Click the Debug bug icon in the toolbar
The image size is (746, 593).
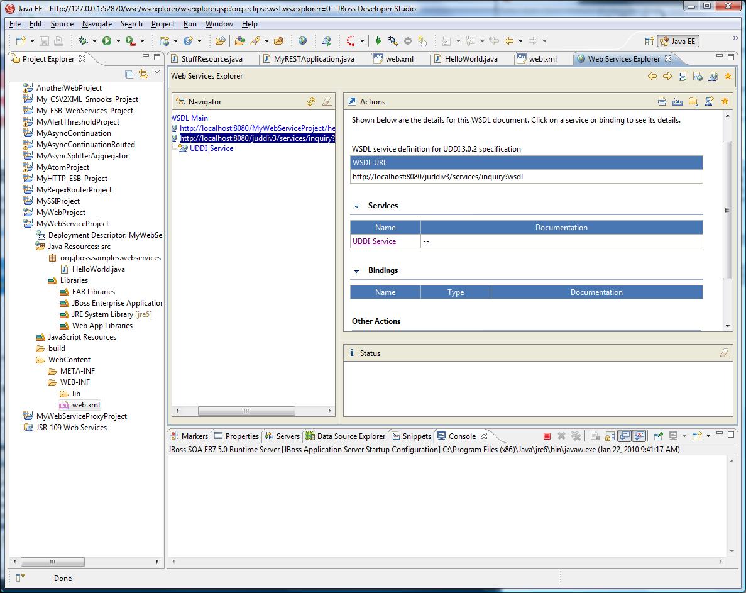[83, 41]
